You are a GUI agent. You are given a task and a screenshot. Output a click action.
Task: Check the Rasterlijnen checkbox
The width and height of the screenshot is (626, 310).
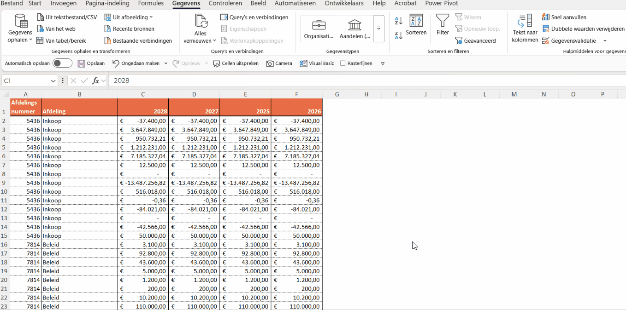343,63
